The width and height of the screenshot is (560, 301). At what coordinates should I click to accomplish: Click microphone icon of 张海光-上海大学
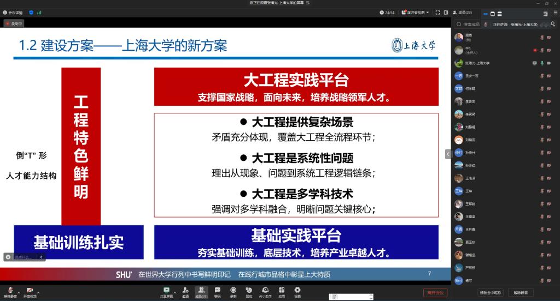[542, 63]
